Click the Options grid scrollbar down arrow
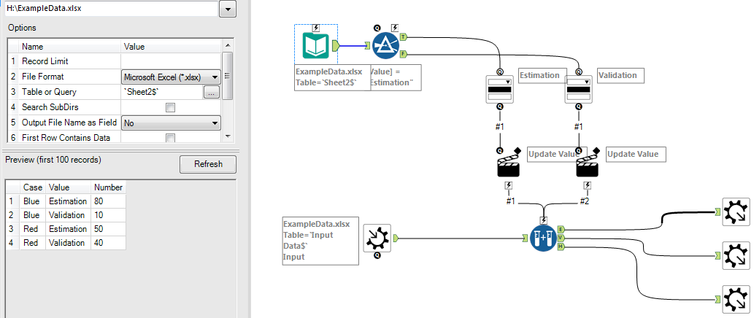754x318 pixels. click(x=228, y=137)
